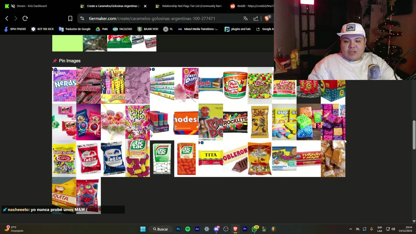This screenshot has height=234, width=416.
Task: Click the Pin Images heading
Action: [70, 61]
